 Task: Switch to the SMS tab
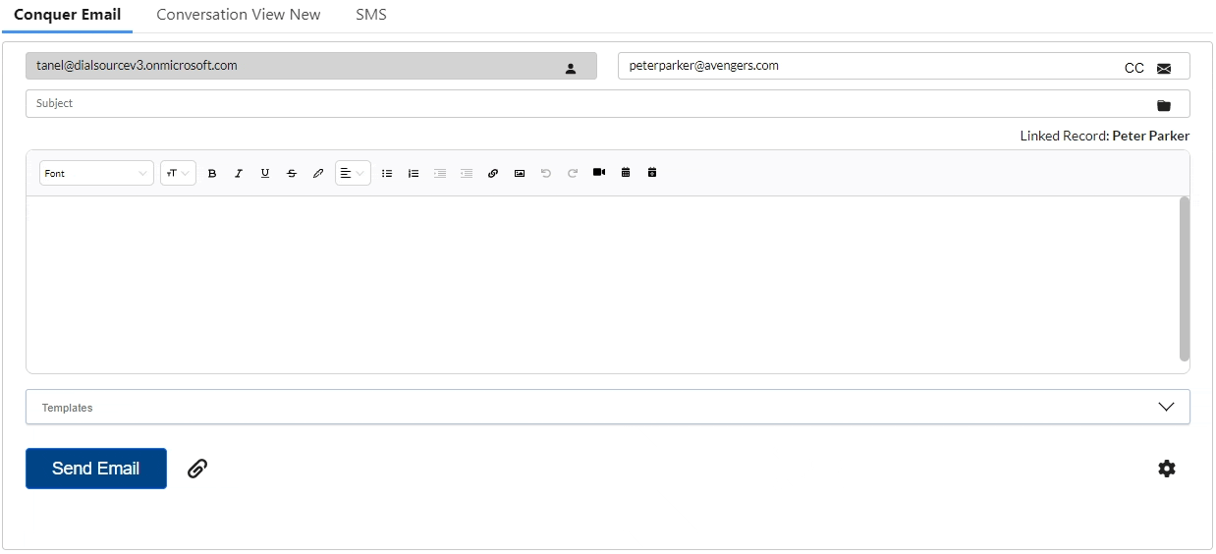[x=371, y=15]
